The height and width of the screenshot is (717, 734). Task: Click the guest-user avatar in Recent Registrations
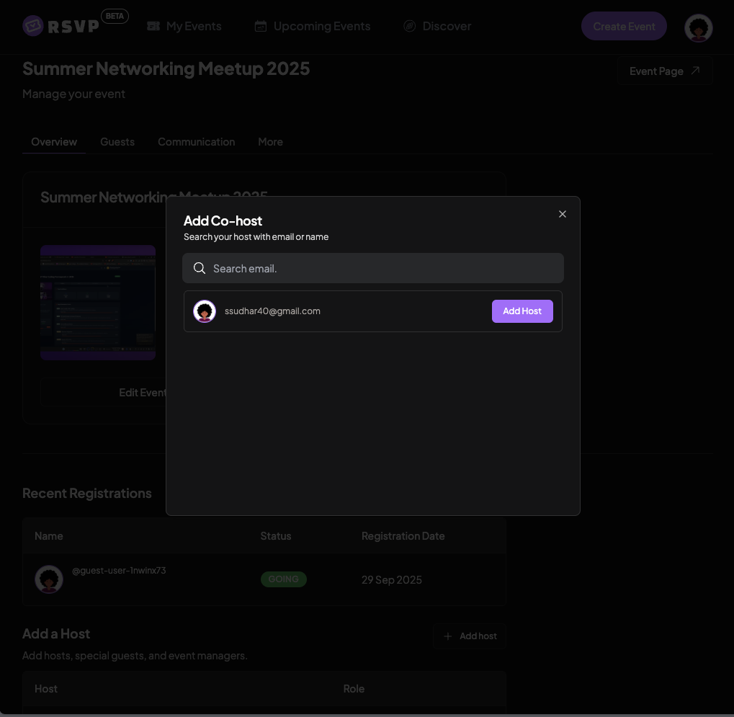click(48, 579)
